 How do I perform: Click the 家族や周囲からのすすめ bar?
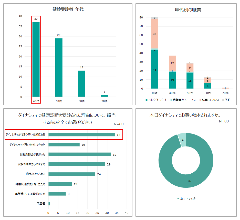tap(77, 164)
